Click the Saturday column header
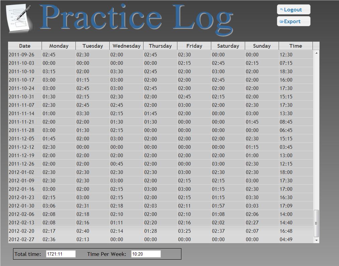The height and width of the screenshot is (266, 339). 228,46
